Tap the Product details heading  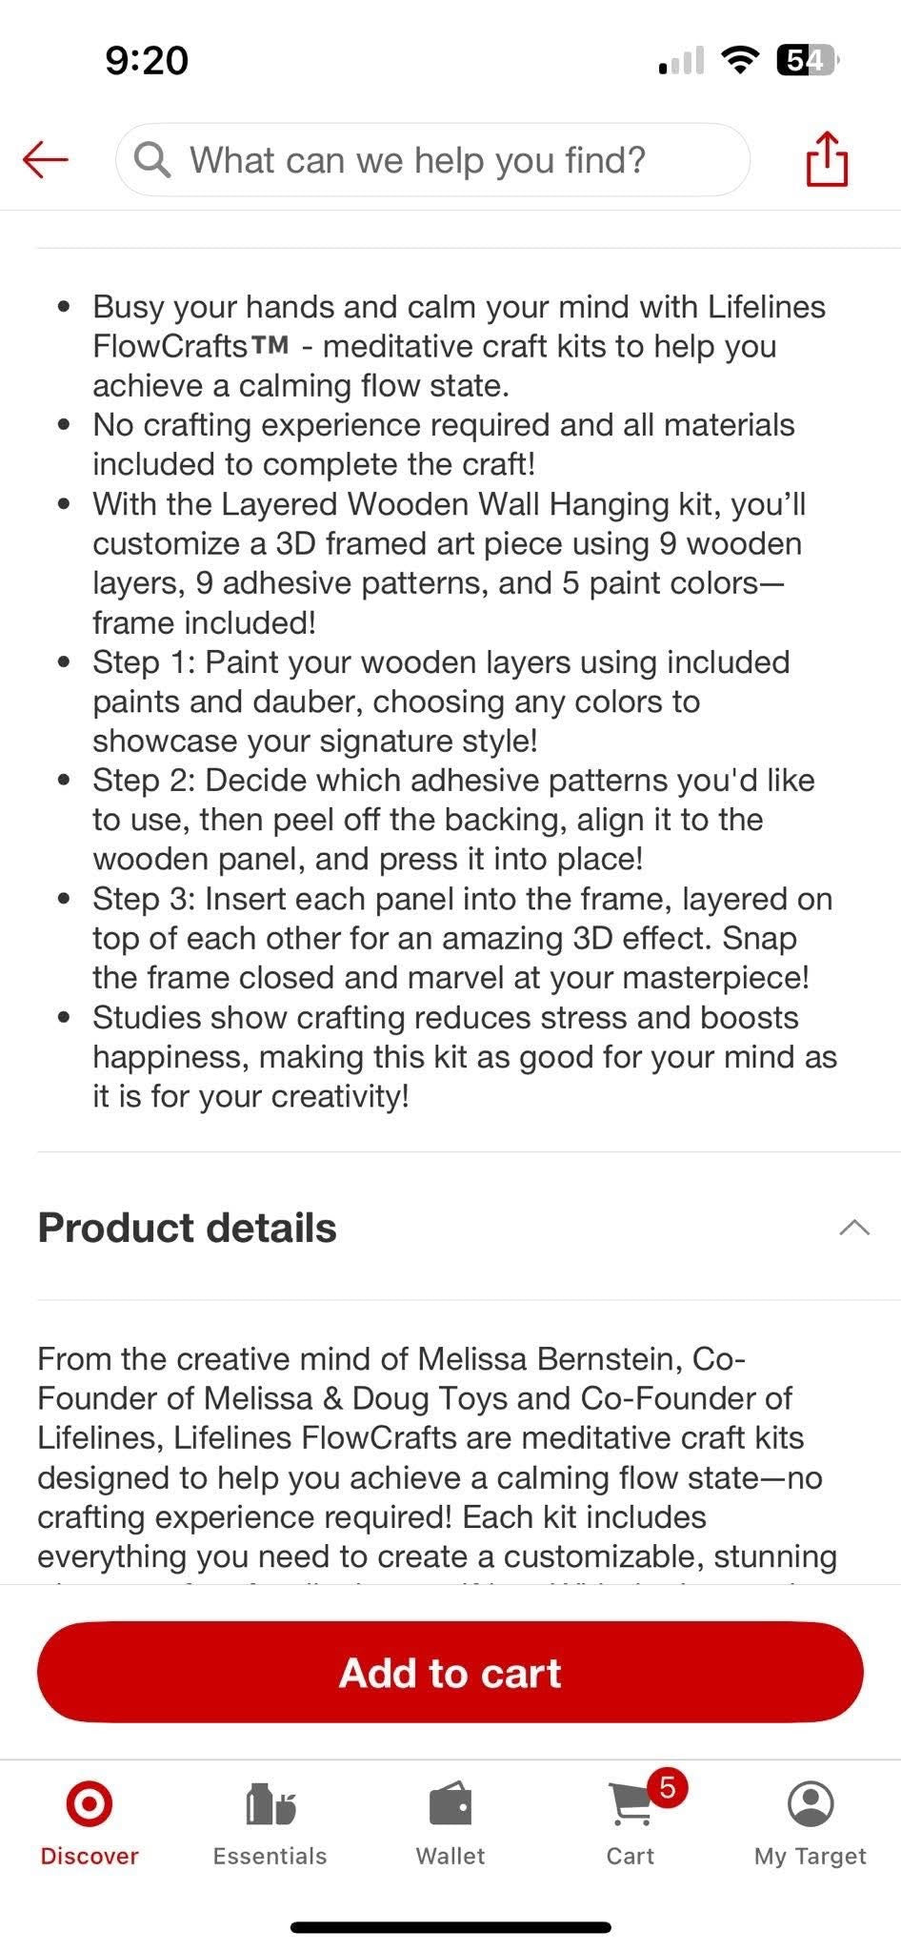pos(187,1228)
